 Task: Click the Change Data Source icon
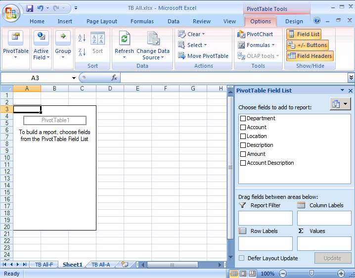[153, 38]
